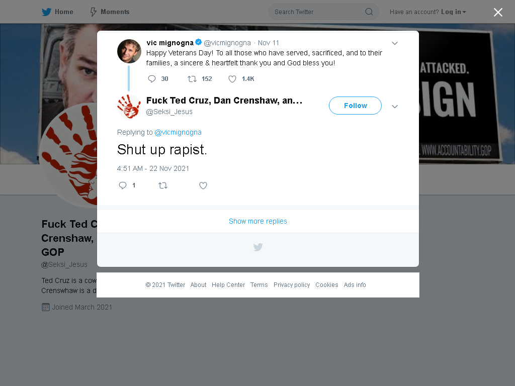
Task: Retweet the @Seksi_Jesus reply
Action: pyautogui.click(x=163, y=185)
